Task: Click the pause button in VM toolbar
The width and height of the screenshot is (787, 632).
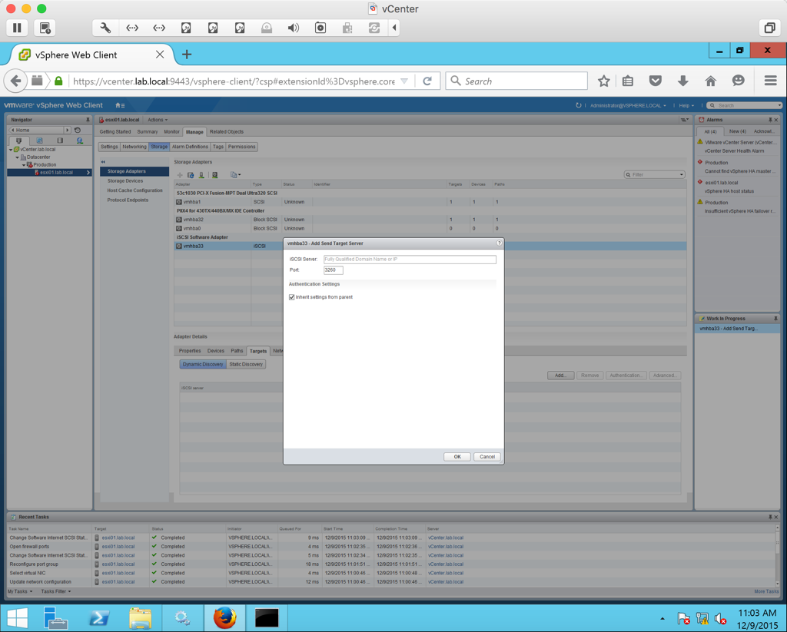Action: pyautogui.click(x=17, y=28)
